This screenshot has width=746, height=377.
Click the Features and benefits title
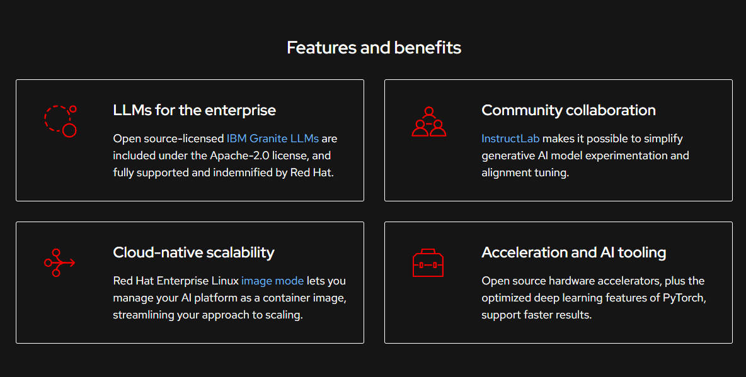pyautogui.click(x=374, y=47)
